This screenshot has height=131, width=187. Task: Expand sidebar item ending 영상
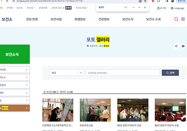(x=15, y=93)
